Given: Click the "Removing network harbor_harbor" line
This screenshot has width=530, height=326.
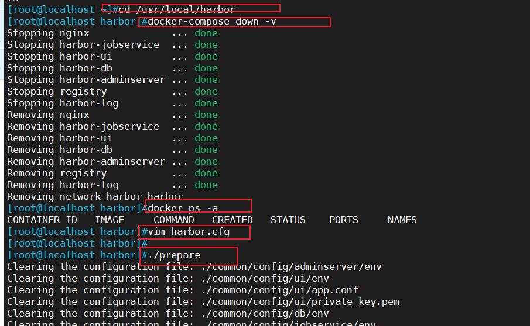Looking at the screenshot, I should 95,197.
